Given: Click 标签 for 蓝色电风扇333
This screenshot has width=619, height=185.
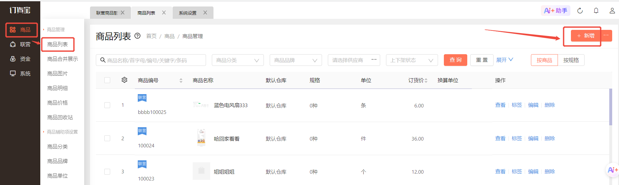Looking at the screenshot, I should [517, 105].
